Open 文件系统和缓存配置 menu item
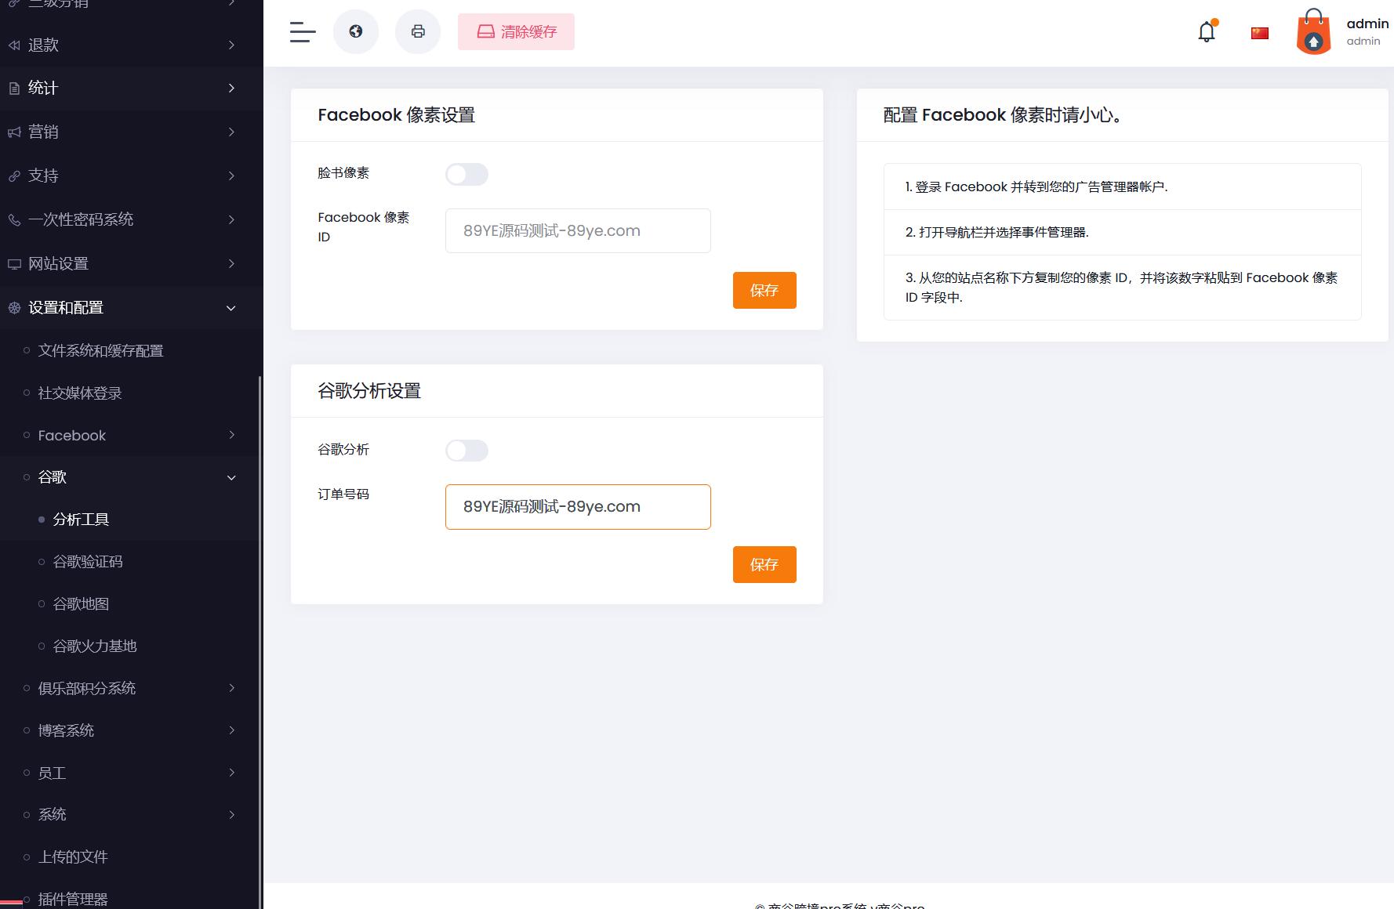The image size is (1394, 909). pos(100,350)
